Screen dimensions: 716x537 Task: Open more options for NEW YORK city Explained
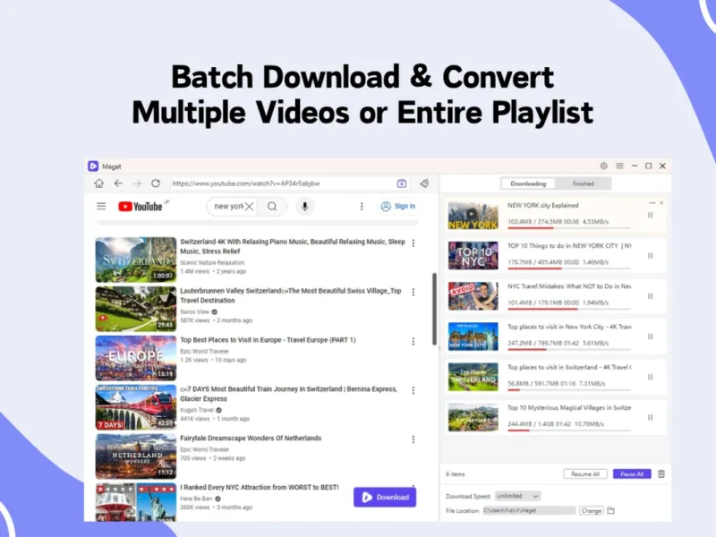652,203
